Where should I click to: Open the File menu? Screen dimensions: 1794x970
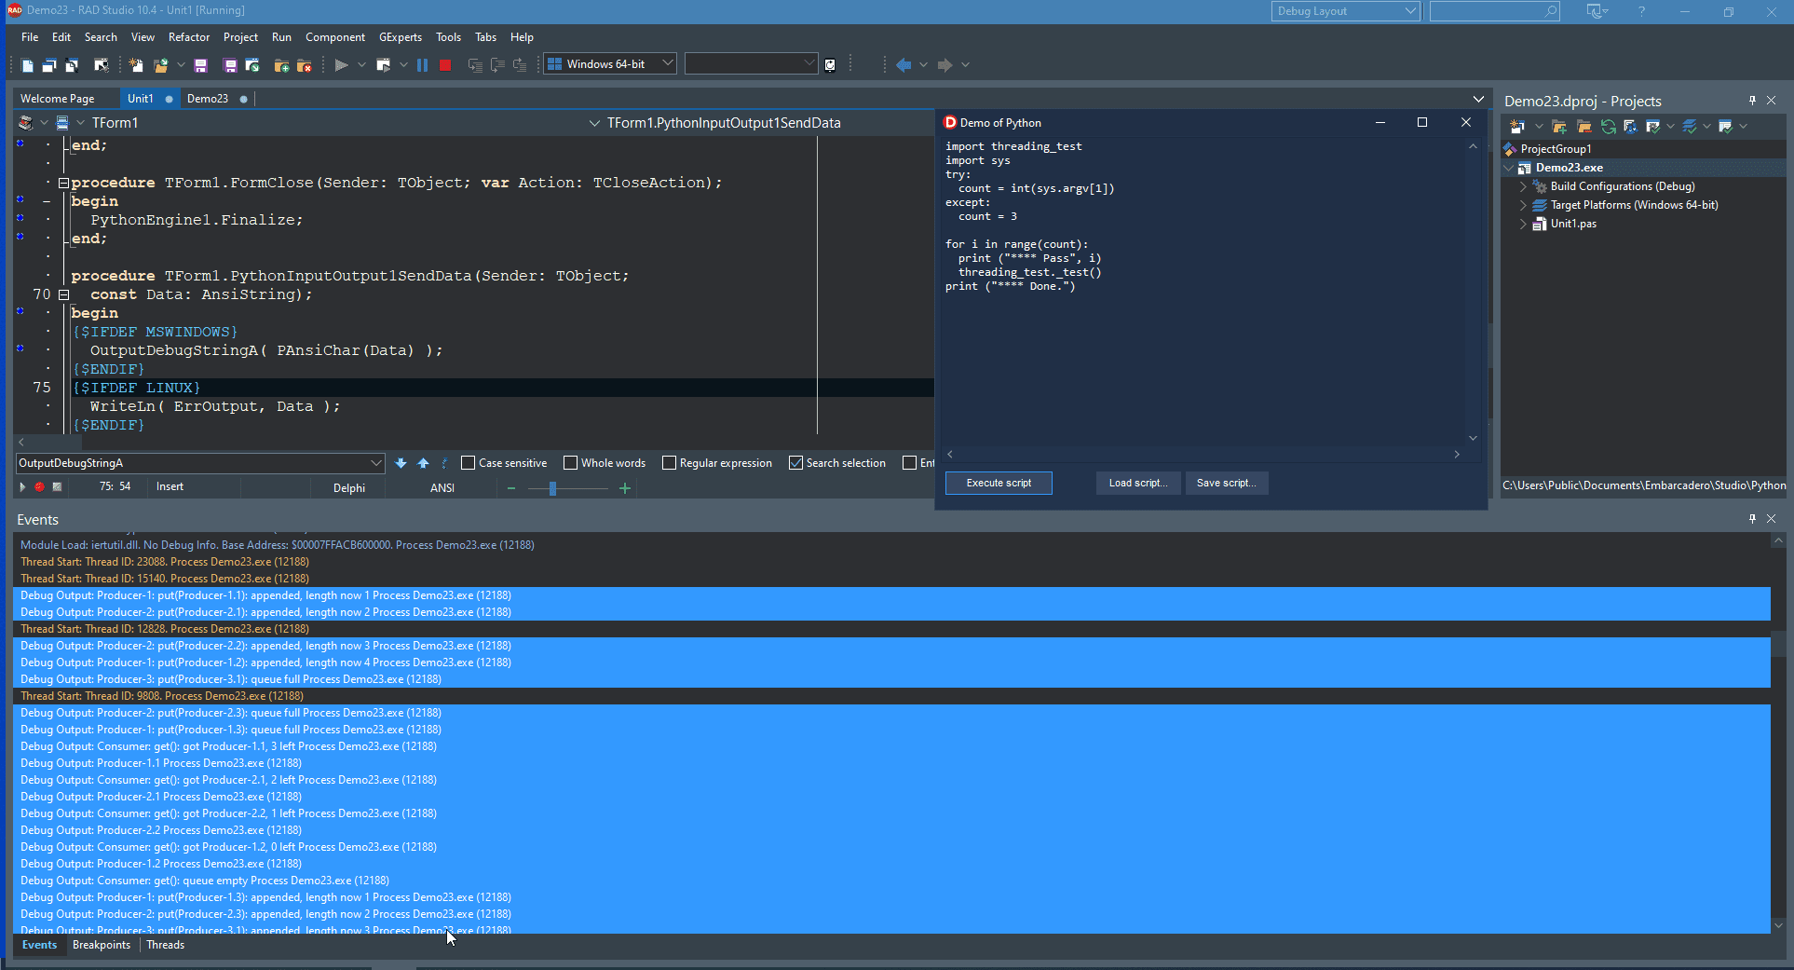tap(30, 37)
